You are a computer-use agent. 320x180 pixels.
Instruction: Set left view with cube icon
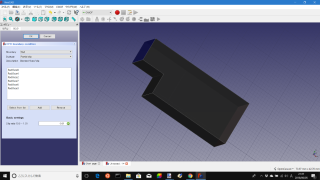pos(66,19)
